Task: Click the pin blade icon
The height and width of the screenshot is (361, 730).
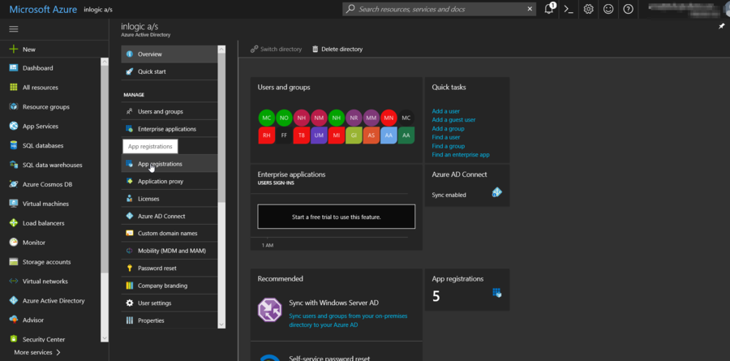Action: 722,26
